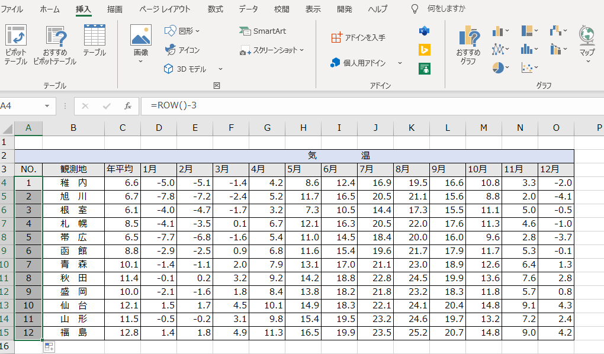Click the アイコン insert button
Viewport: 604px width, 354px height.
(182, 50)
